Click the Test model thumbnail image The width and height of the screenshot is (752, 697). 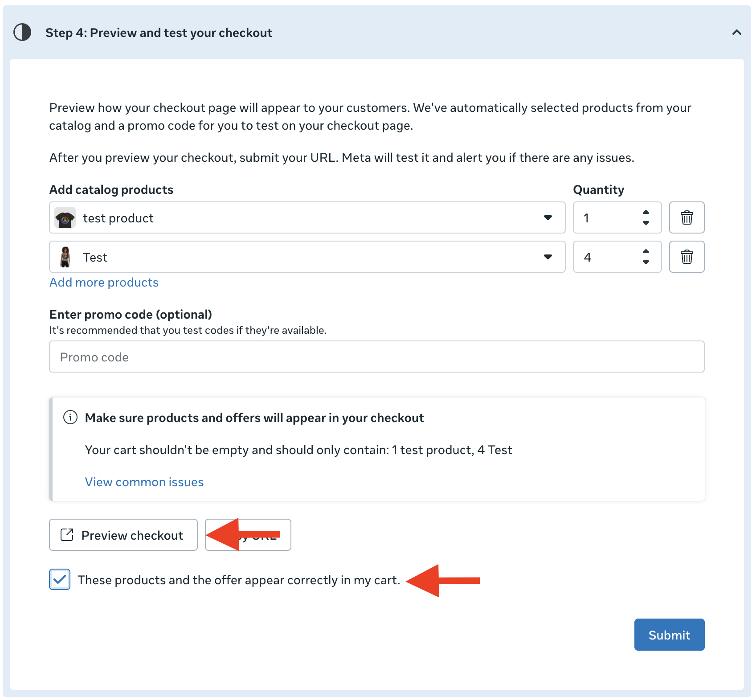click(65, 257)
